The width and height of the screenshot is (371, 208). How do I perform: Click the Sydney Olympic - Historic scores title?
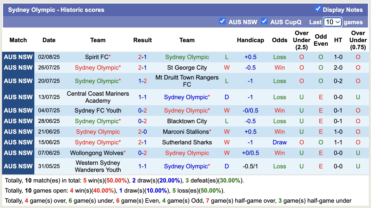(56, 10)
